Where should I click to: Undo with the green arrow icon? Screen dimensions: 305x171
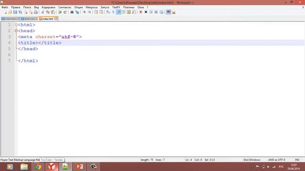pyautogui.click(x=60, y=12)
